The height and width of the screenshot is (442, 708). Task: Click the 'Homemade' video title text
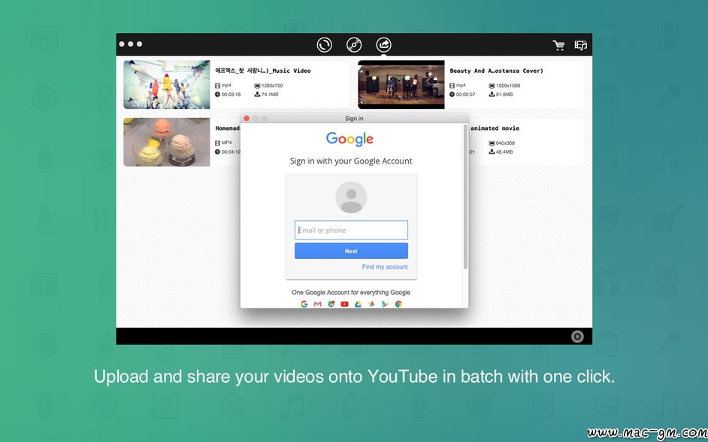point(227,128)
